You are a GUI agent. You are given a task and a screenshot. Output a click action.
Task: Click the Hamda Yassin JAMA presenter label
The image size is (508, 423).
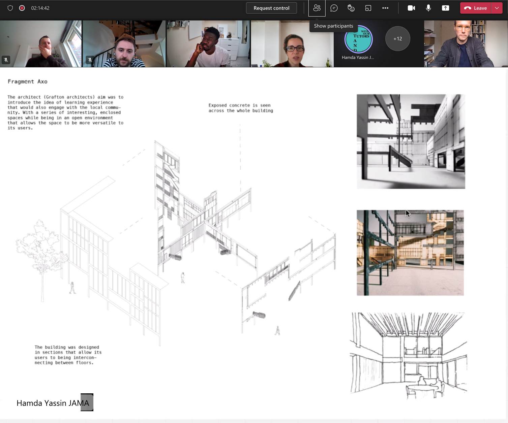[53, 403]
